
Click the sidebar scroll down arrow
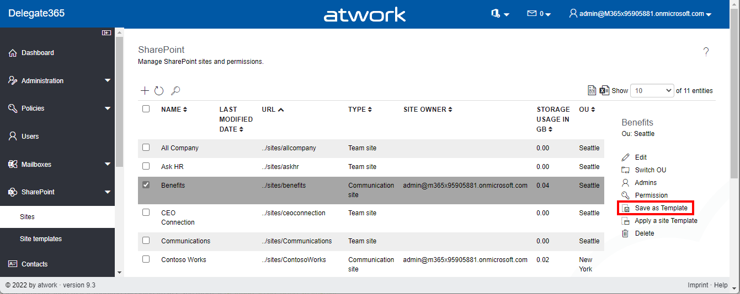120,272
